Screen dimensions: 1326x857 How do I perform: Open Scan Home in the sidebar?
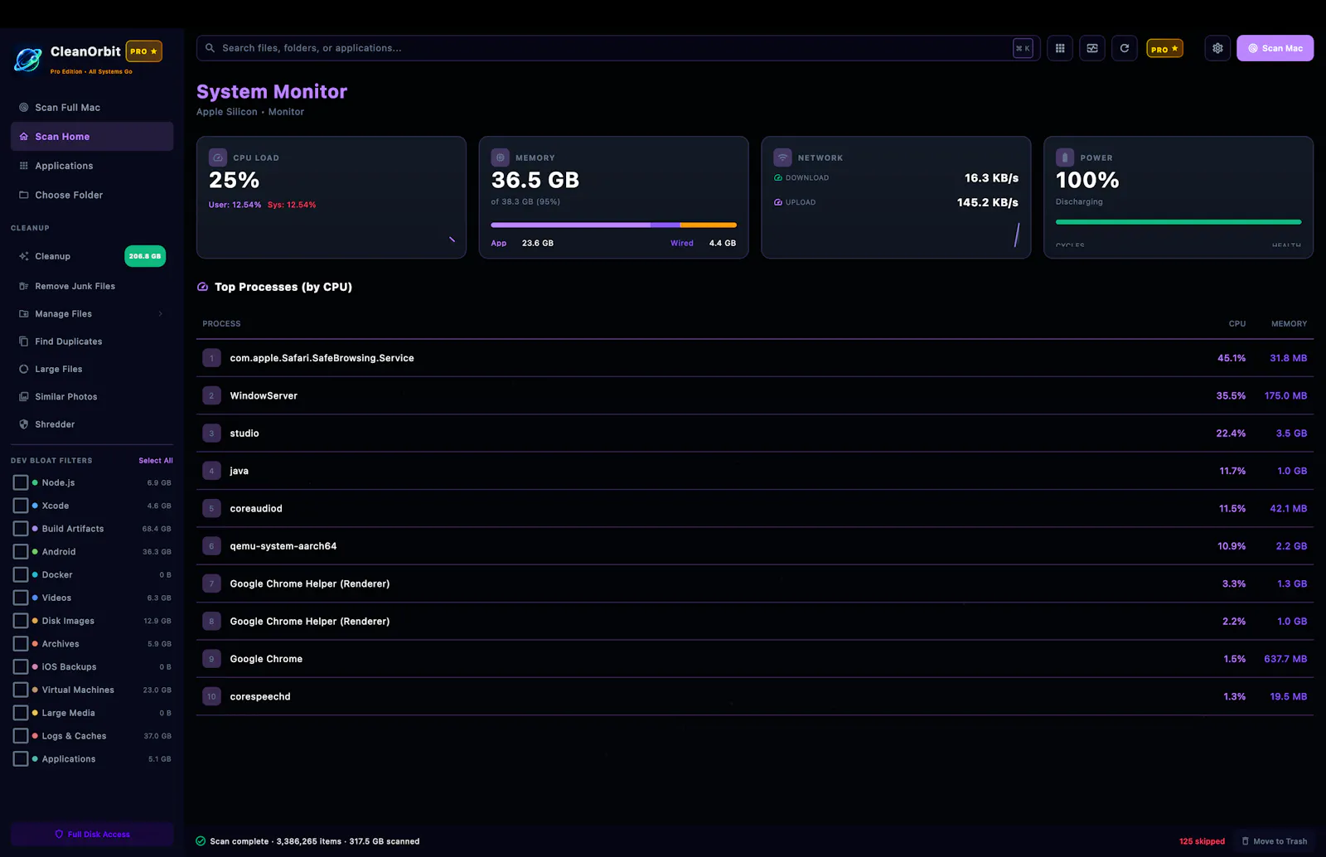tap(92, 137)
